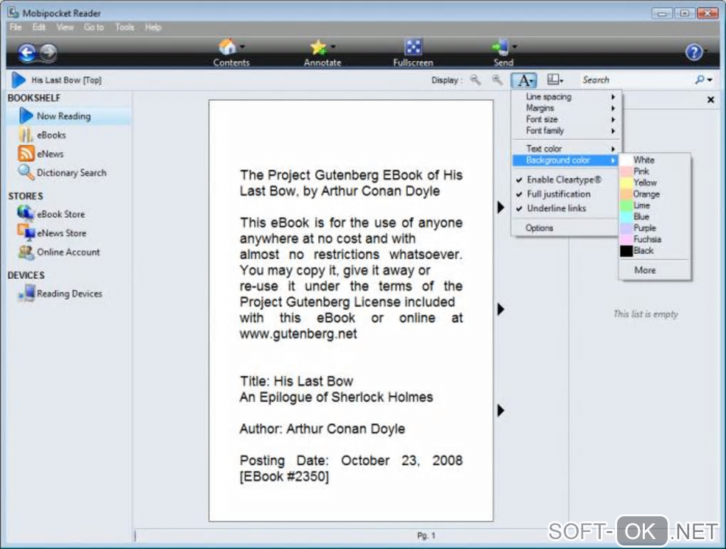This screenshot has width=726, height=549.
Task: Open the Send dropdown arrow
Action: [515, 46]
